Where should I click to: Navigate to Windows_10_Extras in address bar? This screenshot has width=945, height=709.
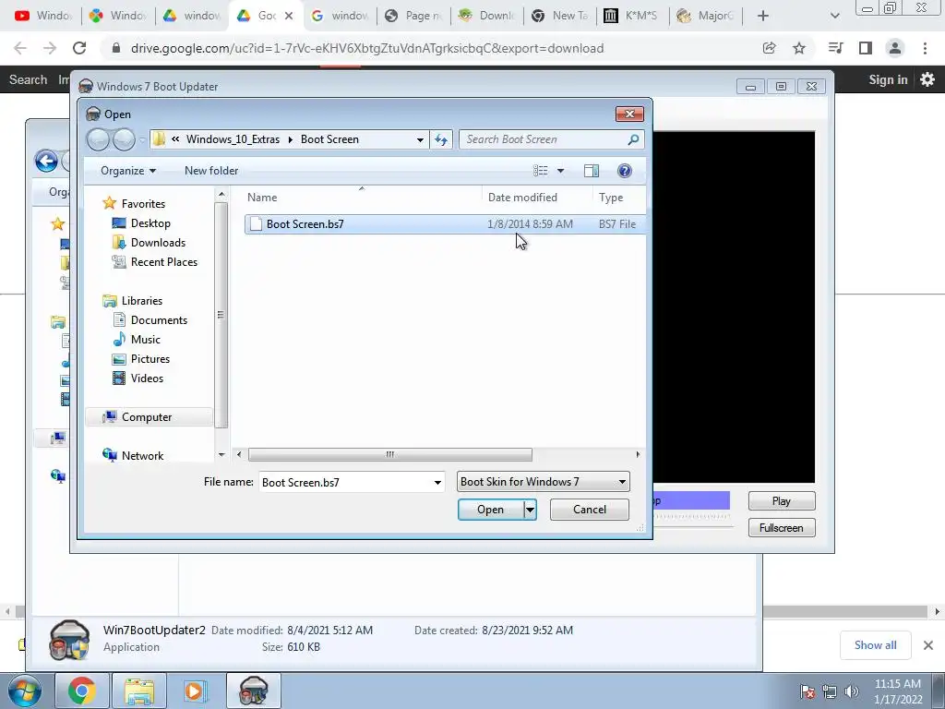click(233, 139)
